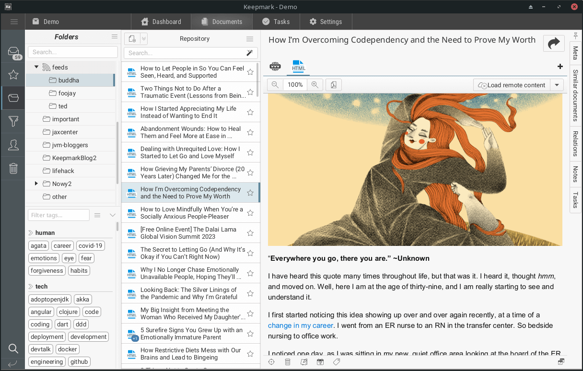Expand the Nowy2 folder
The image size is (583, 371).
tap(36, 184)
